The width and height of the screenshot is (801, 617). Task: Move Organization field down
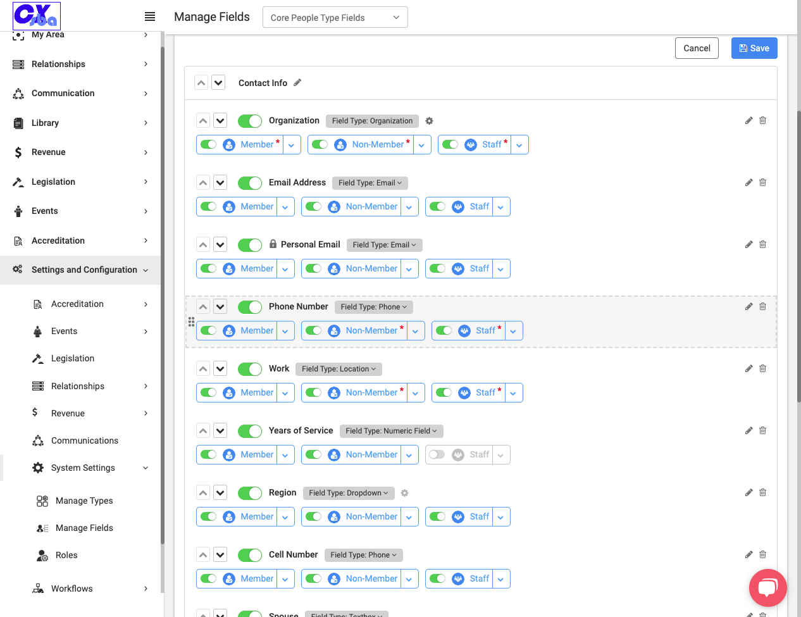click(x=220, y=121)
